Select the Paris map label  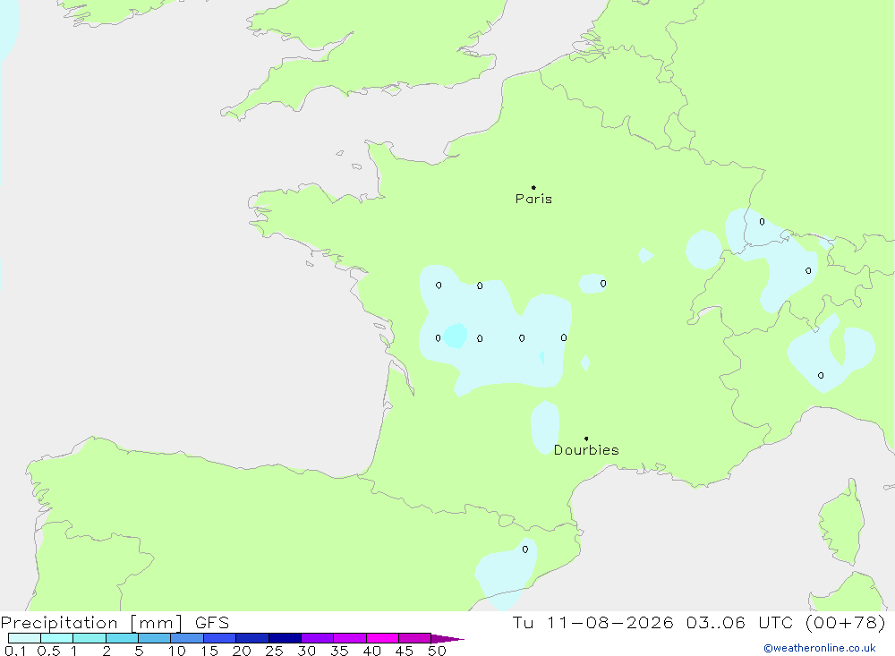click(533, 199)
